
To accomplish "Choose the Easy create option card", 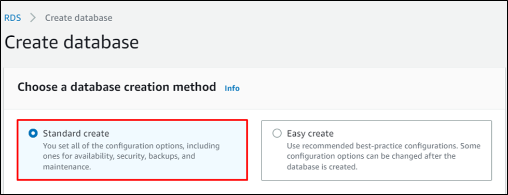I will [x=377, y=151].
